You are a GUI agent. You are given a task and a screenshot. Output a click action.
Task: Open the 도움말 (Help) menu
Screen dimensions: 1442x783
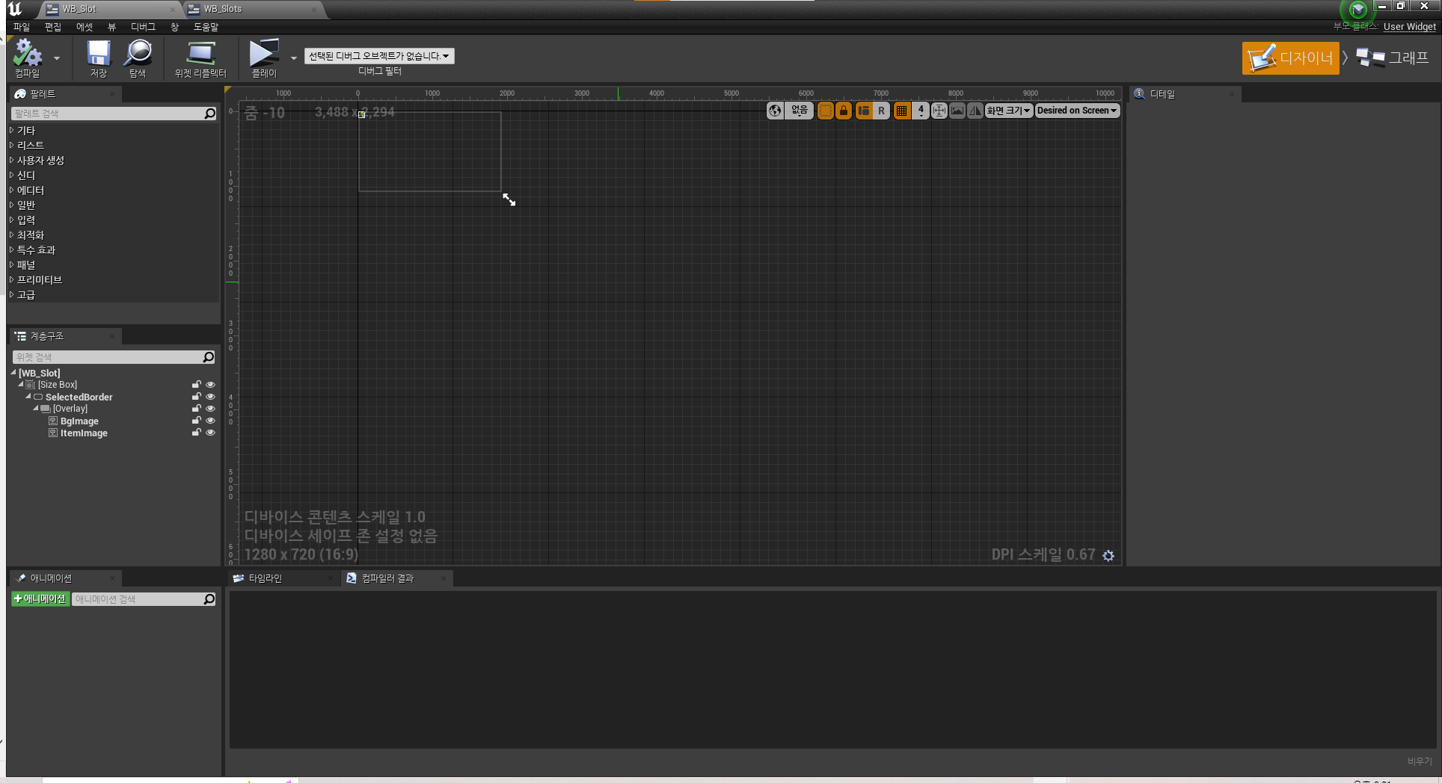click(206, 27)
